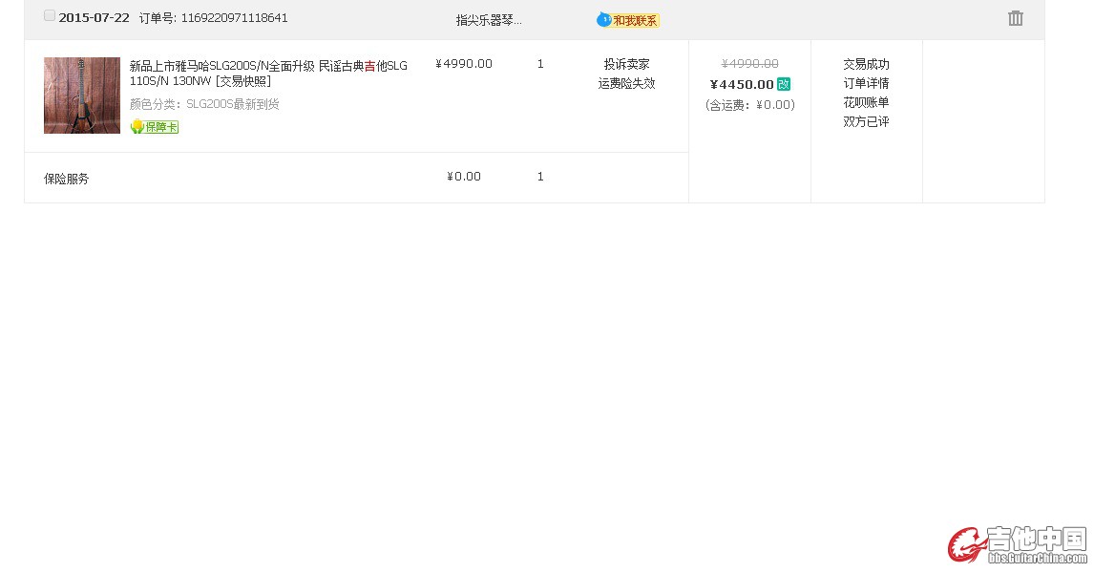1094x573 pixels.
Task: Click the order date 2015-07-22
Action: click(x=95, y=18)
